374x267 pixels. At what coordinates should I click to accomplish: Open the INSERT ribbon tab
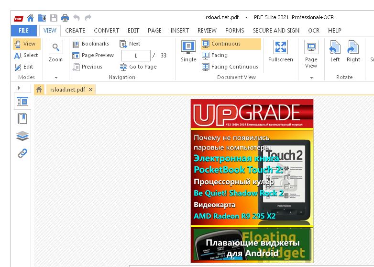[x=180, y=31]
